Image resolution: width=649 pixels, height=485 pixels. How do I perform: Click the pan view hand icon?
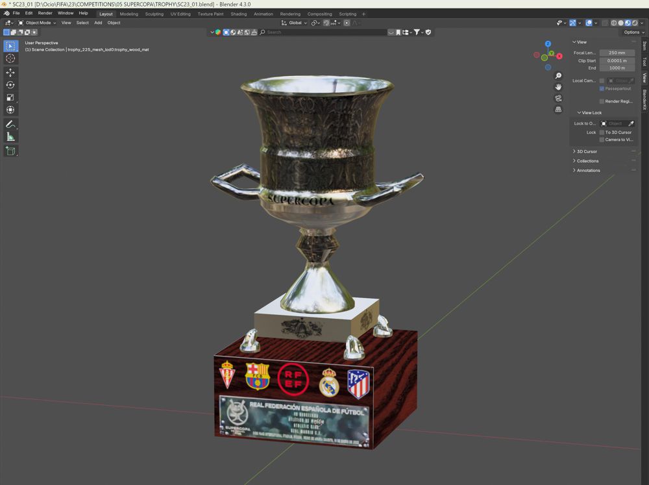(x=558, y=86)
